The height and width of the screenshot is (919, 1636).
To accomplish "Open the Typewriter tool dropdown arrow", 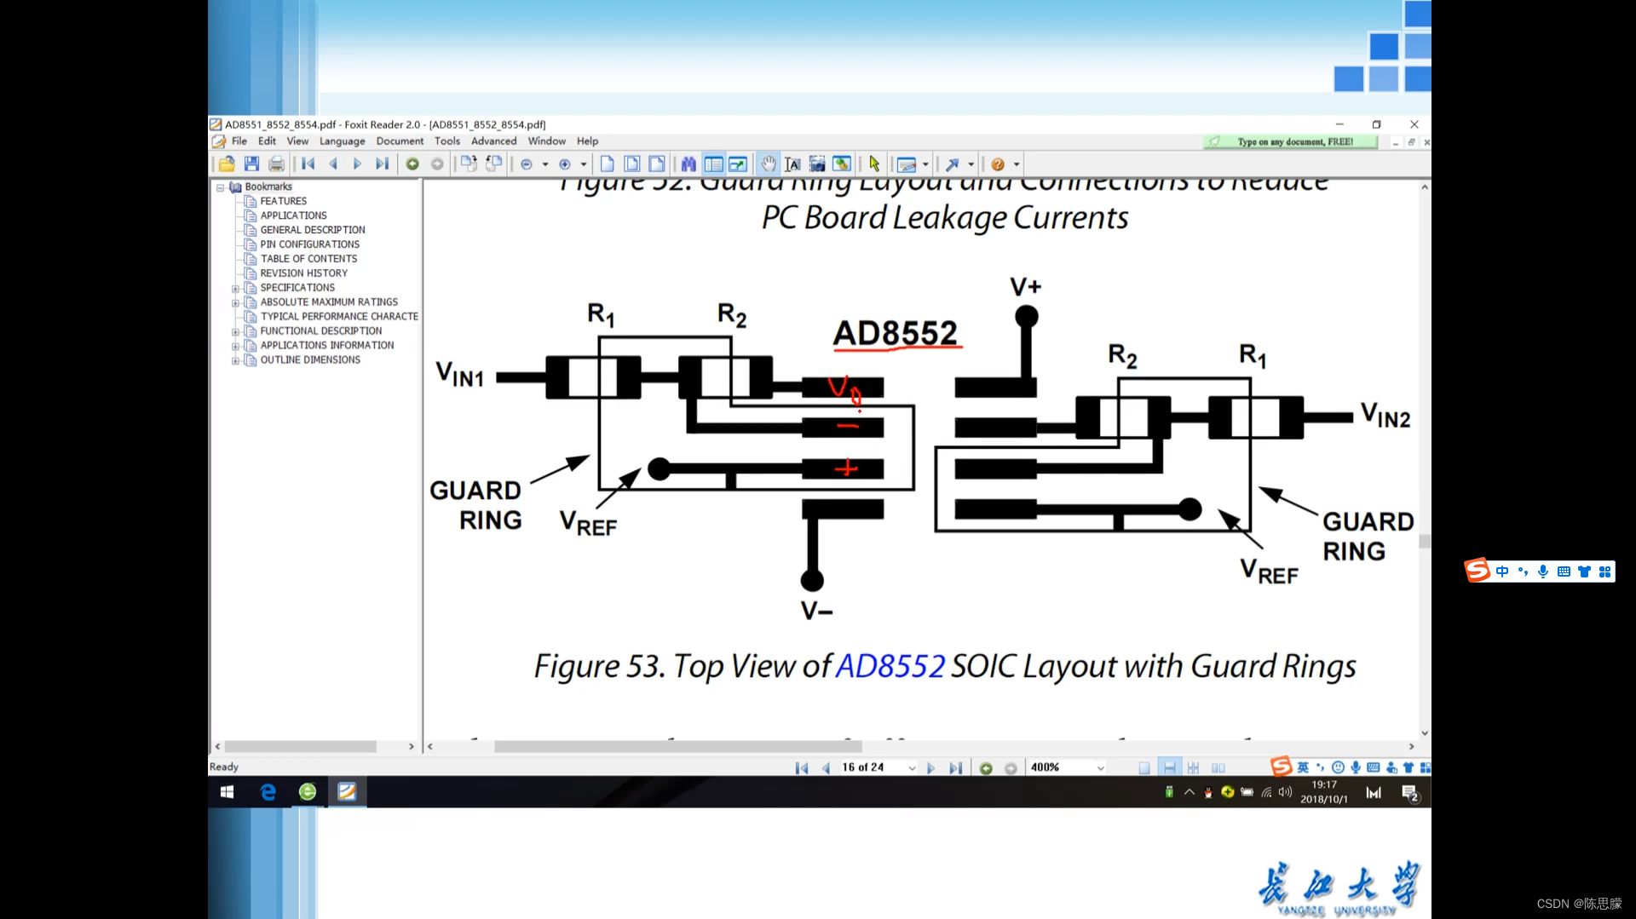I will [x=925, y=164].
